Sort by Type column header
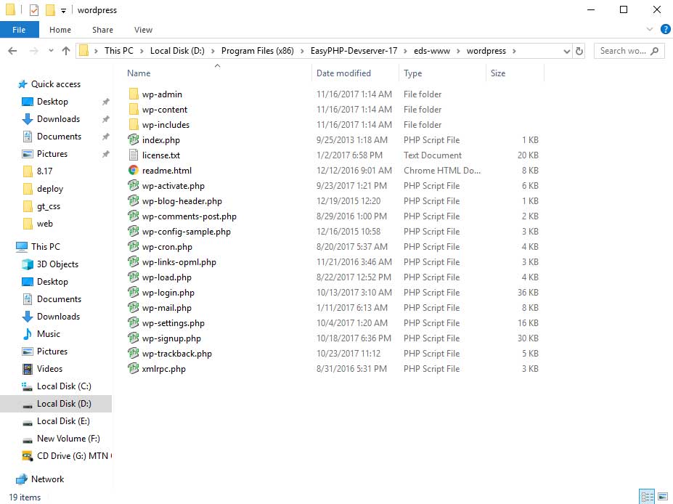 443,73
